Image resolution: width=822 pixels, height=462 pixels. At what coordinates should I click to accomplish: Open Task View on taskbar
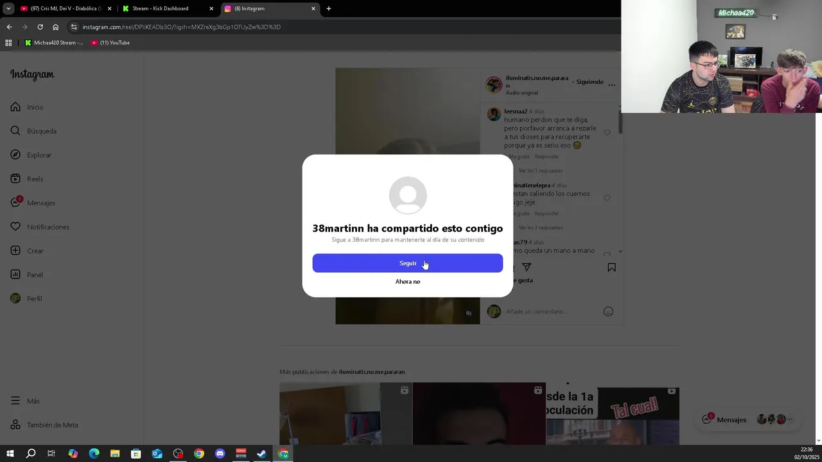tap(51, 454)
